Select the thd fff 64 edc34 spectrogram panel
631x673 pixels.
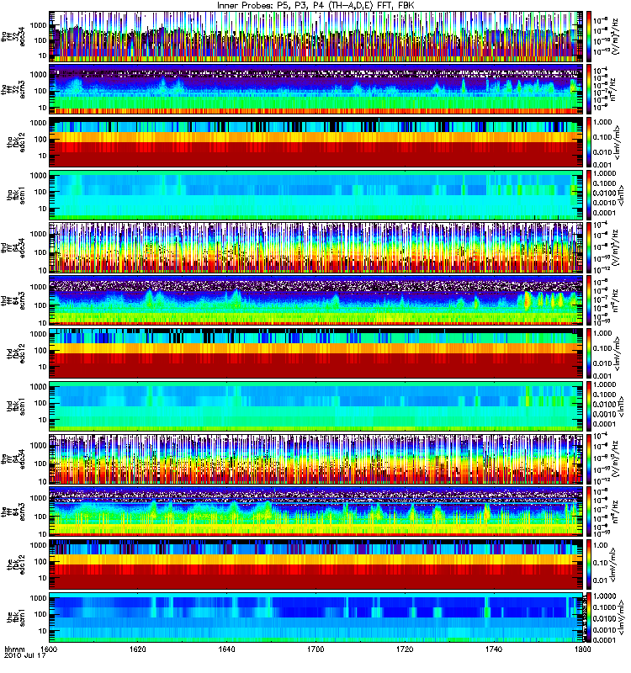point(316,247)
